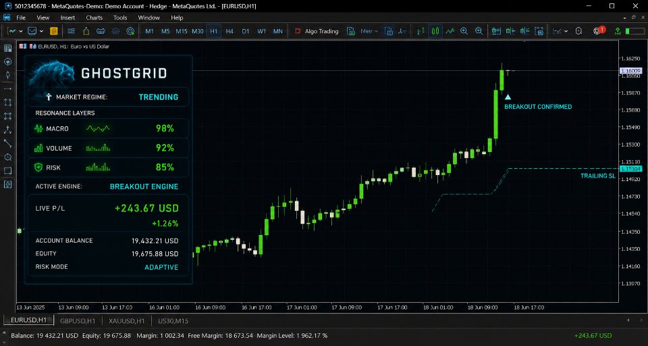The width and height of the screenshot is (648, 346).
Task: Select the diagonal trendline tool
Action: tap(7, 143)
